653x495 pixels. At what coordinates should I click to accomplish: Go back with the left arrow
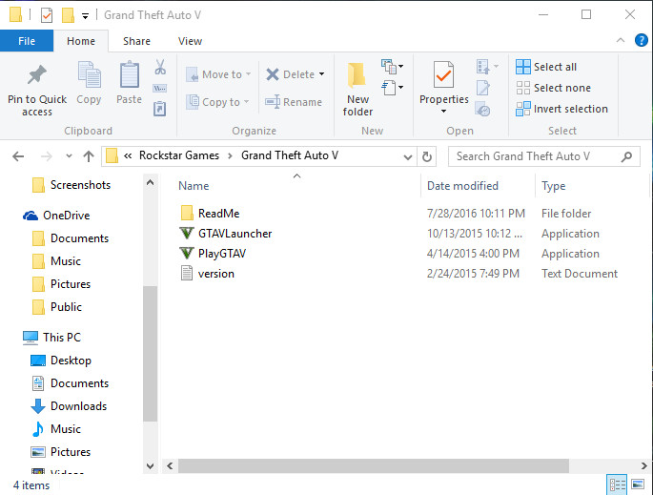point(18,156)
